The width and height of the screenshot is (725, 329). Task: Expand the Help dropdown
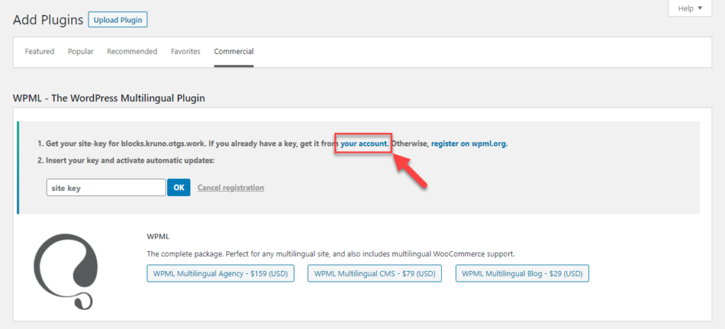point(690,8)
